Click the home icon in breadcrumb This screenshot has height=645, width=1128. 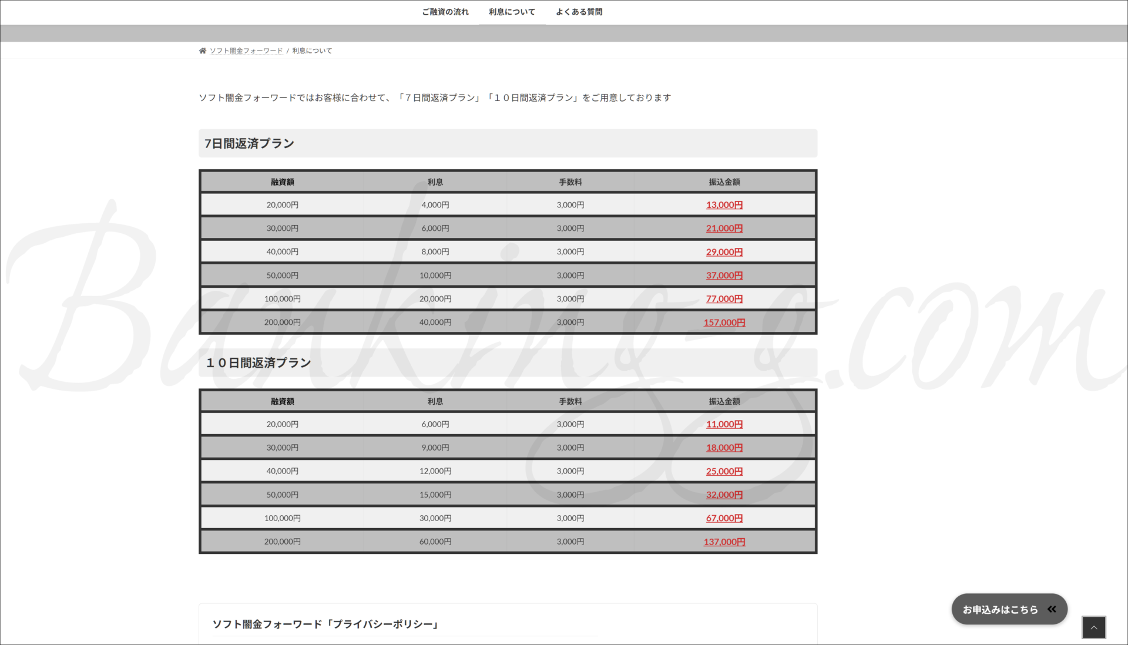pos(203,51)
